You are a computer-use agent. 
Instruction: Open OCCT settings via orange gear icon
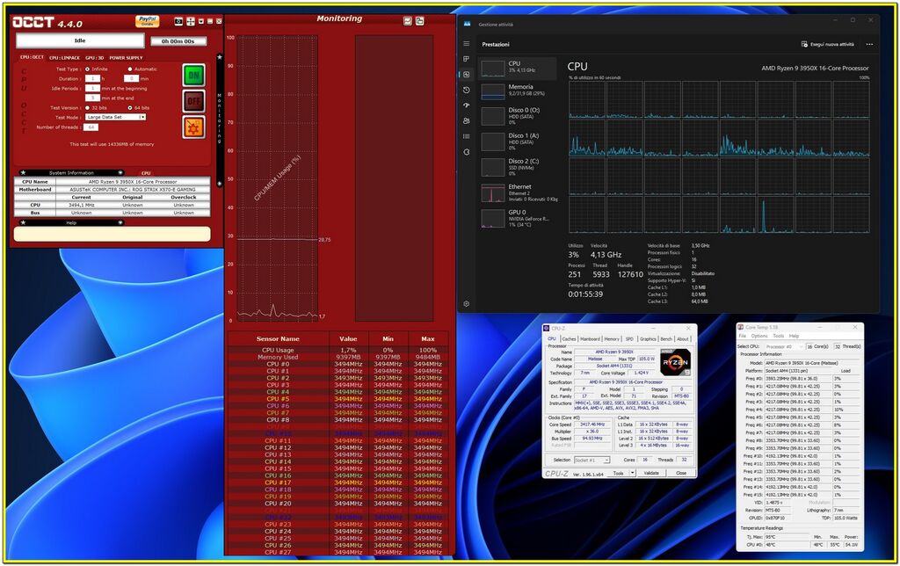pos(193,126)
